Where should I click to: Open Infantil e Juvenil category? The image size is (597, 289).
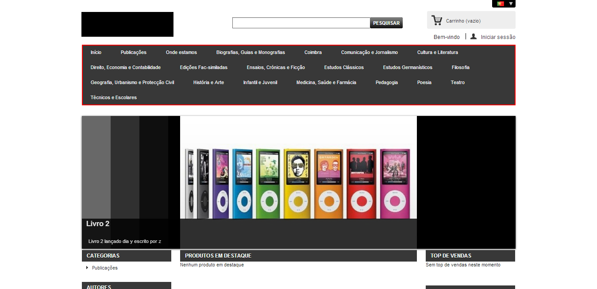(x=260, y=82)
